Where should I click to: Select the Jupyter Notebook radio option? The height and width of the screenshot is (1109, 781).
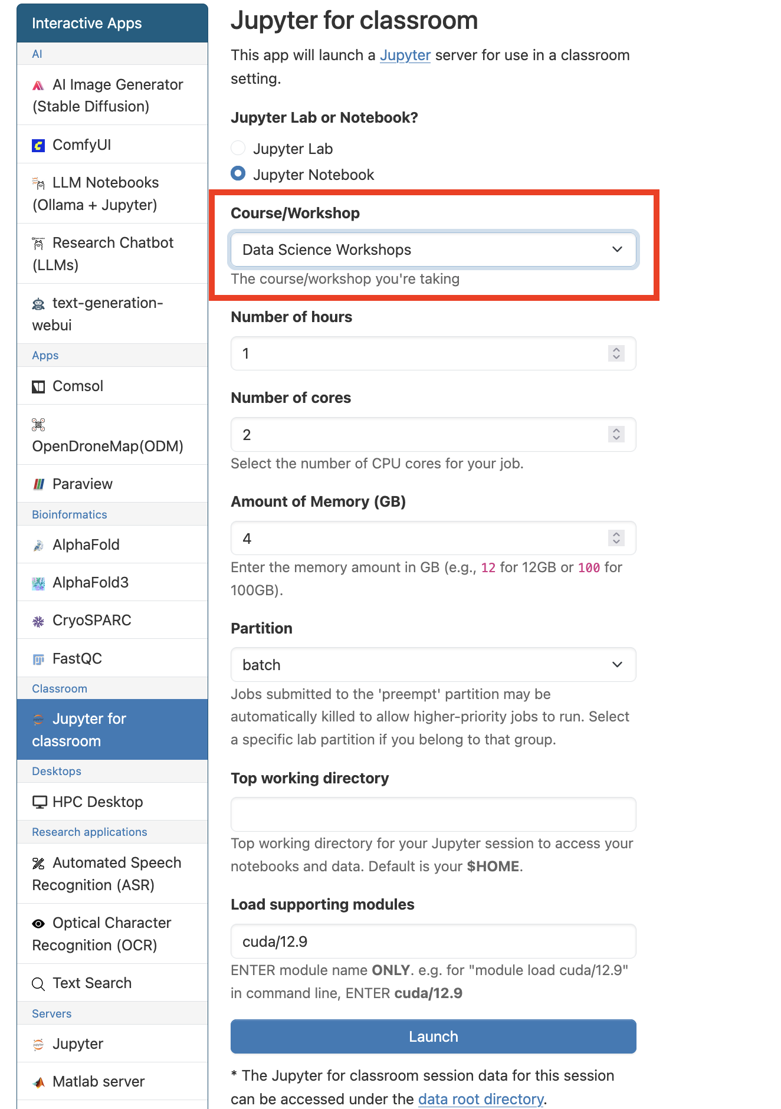238,173
